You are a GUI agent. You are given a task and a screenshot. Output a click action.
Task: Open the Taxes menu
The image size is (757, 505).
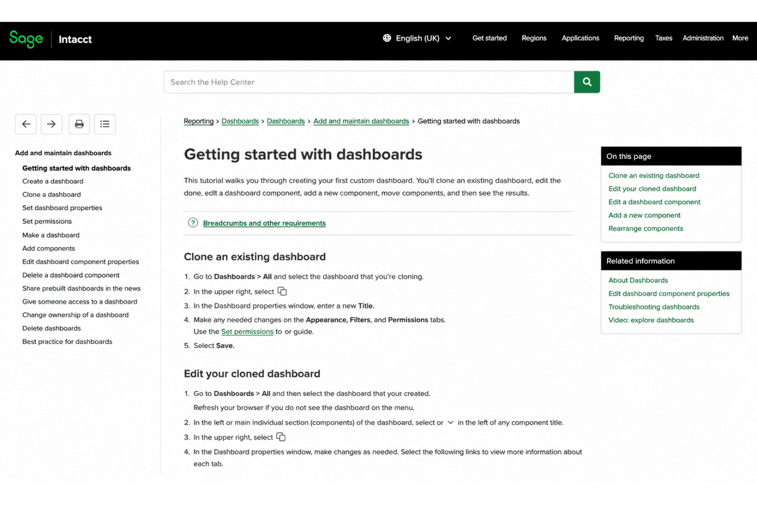click(664, 38)
